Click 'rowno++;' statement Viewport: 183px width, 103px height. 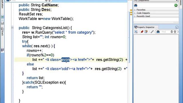pos(35,51)
